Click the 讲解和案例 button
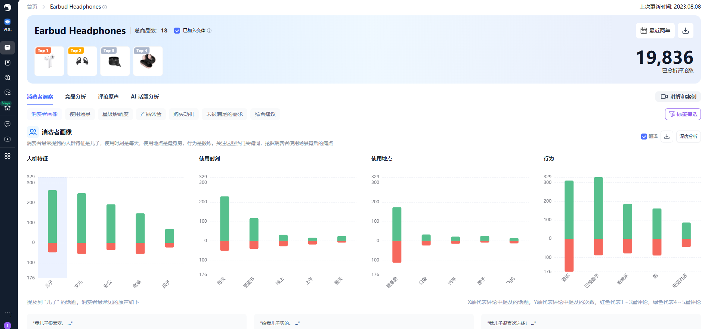The height and width of the screenshot is (329, 708). click(678, 97)
